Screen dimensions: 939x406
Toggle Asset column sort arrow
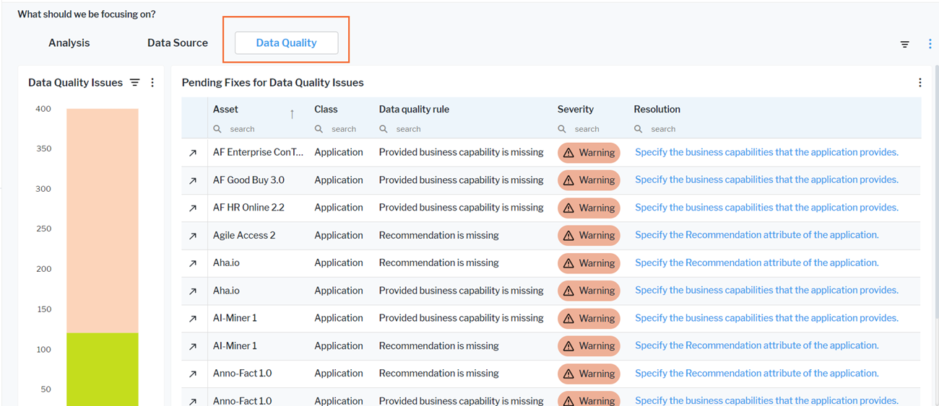[292, 114]
